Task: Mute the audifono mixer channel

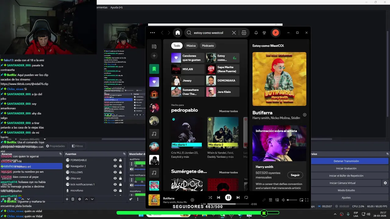Action: pyautogui.click(x=131, y=169)
